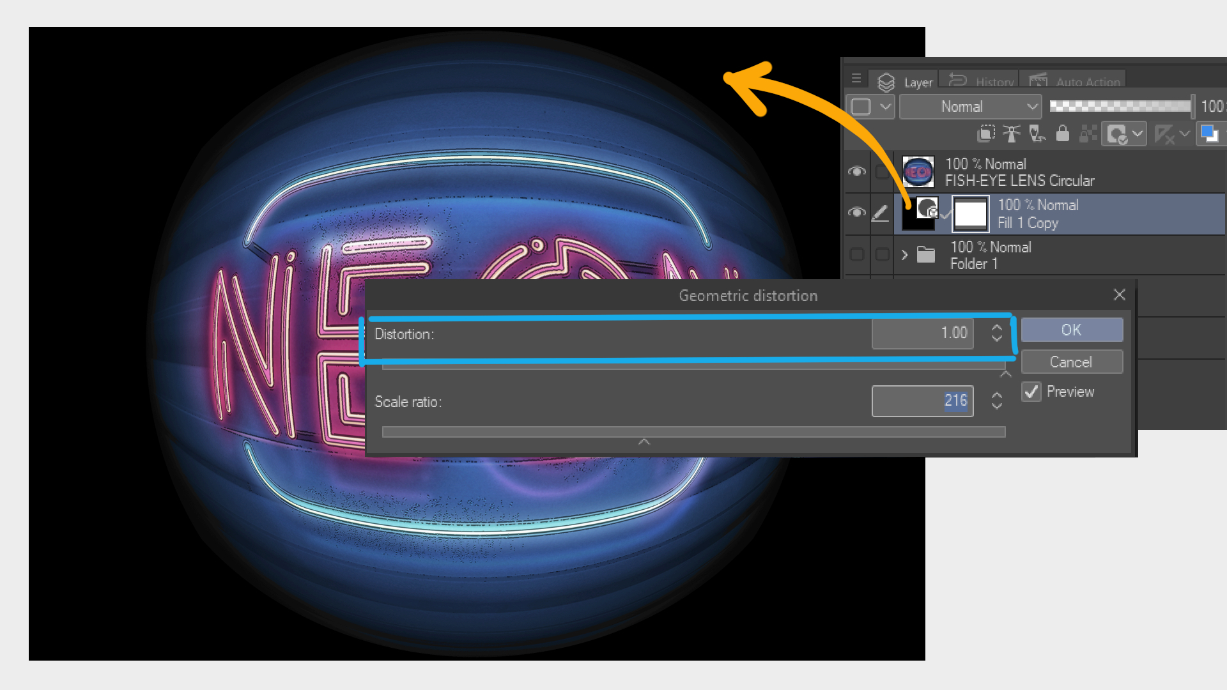Click inside the Distortion value field

pyautogui.click(x=922, y=333)
